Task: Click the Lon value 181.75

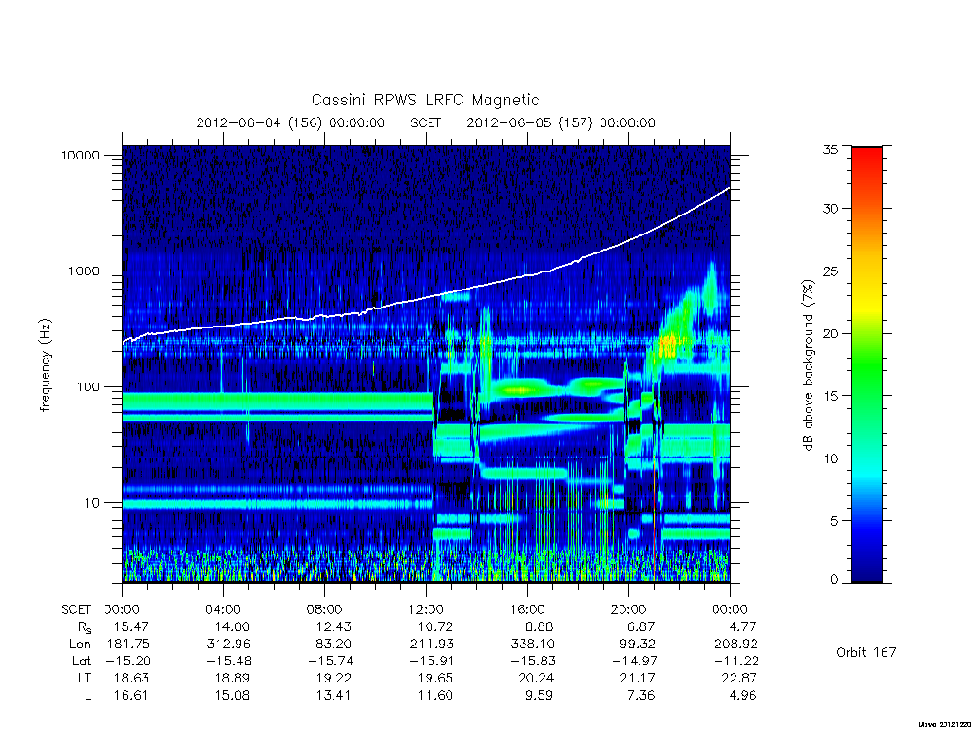Action: click(x=128, y=645)
